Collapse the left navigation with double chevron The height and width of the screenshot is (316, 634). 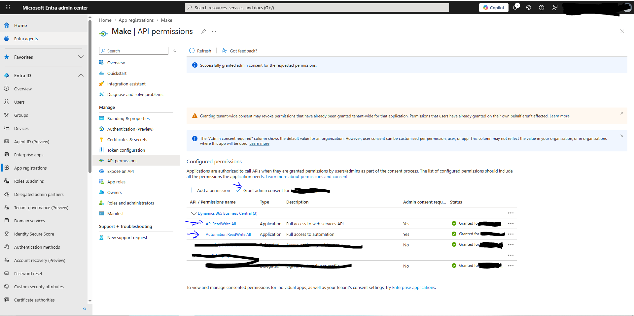(x=85, y=309)
